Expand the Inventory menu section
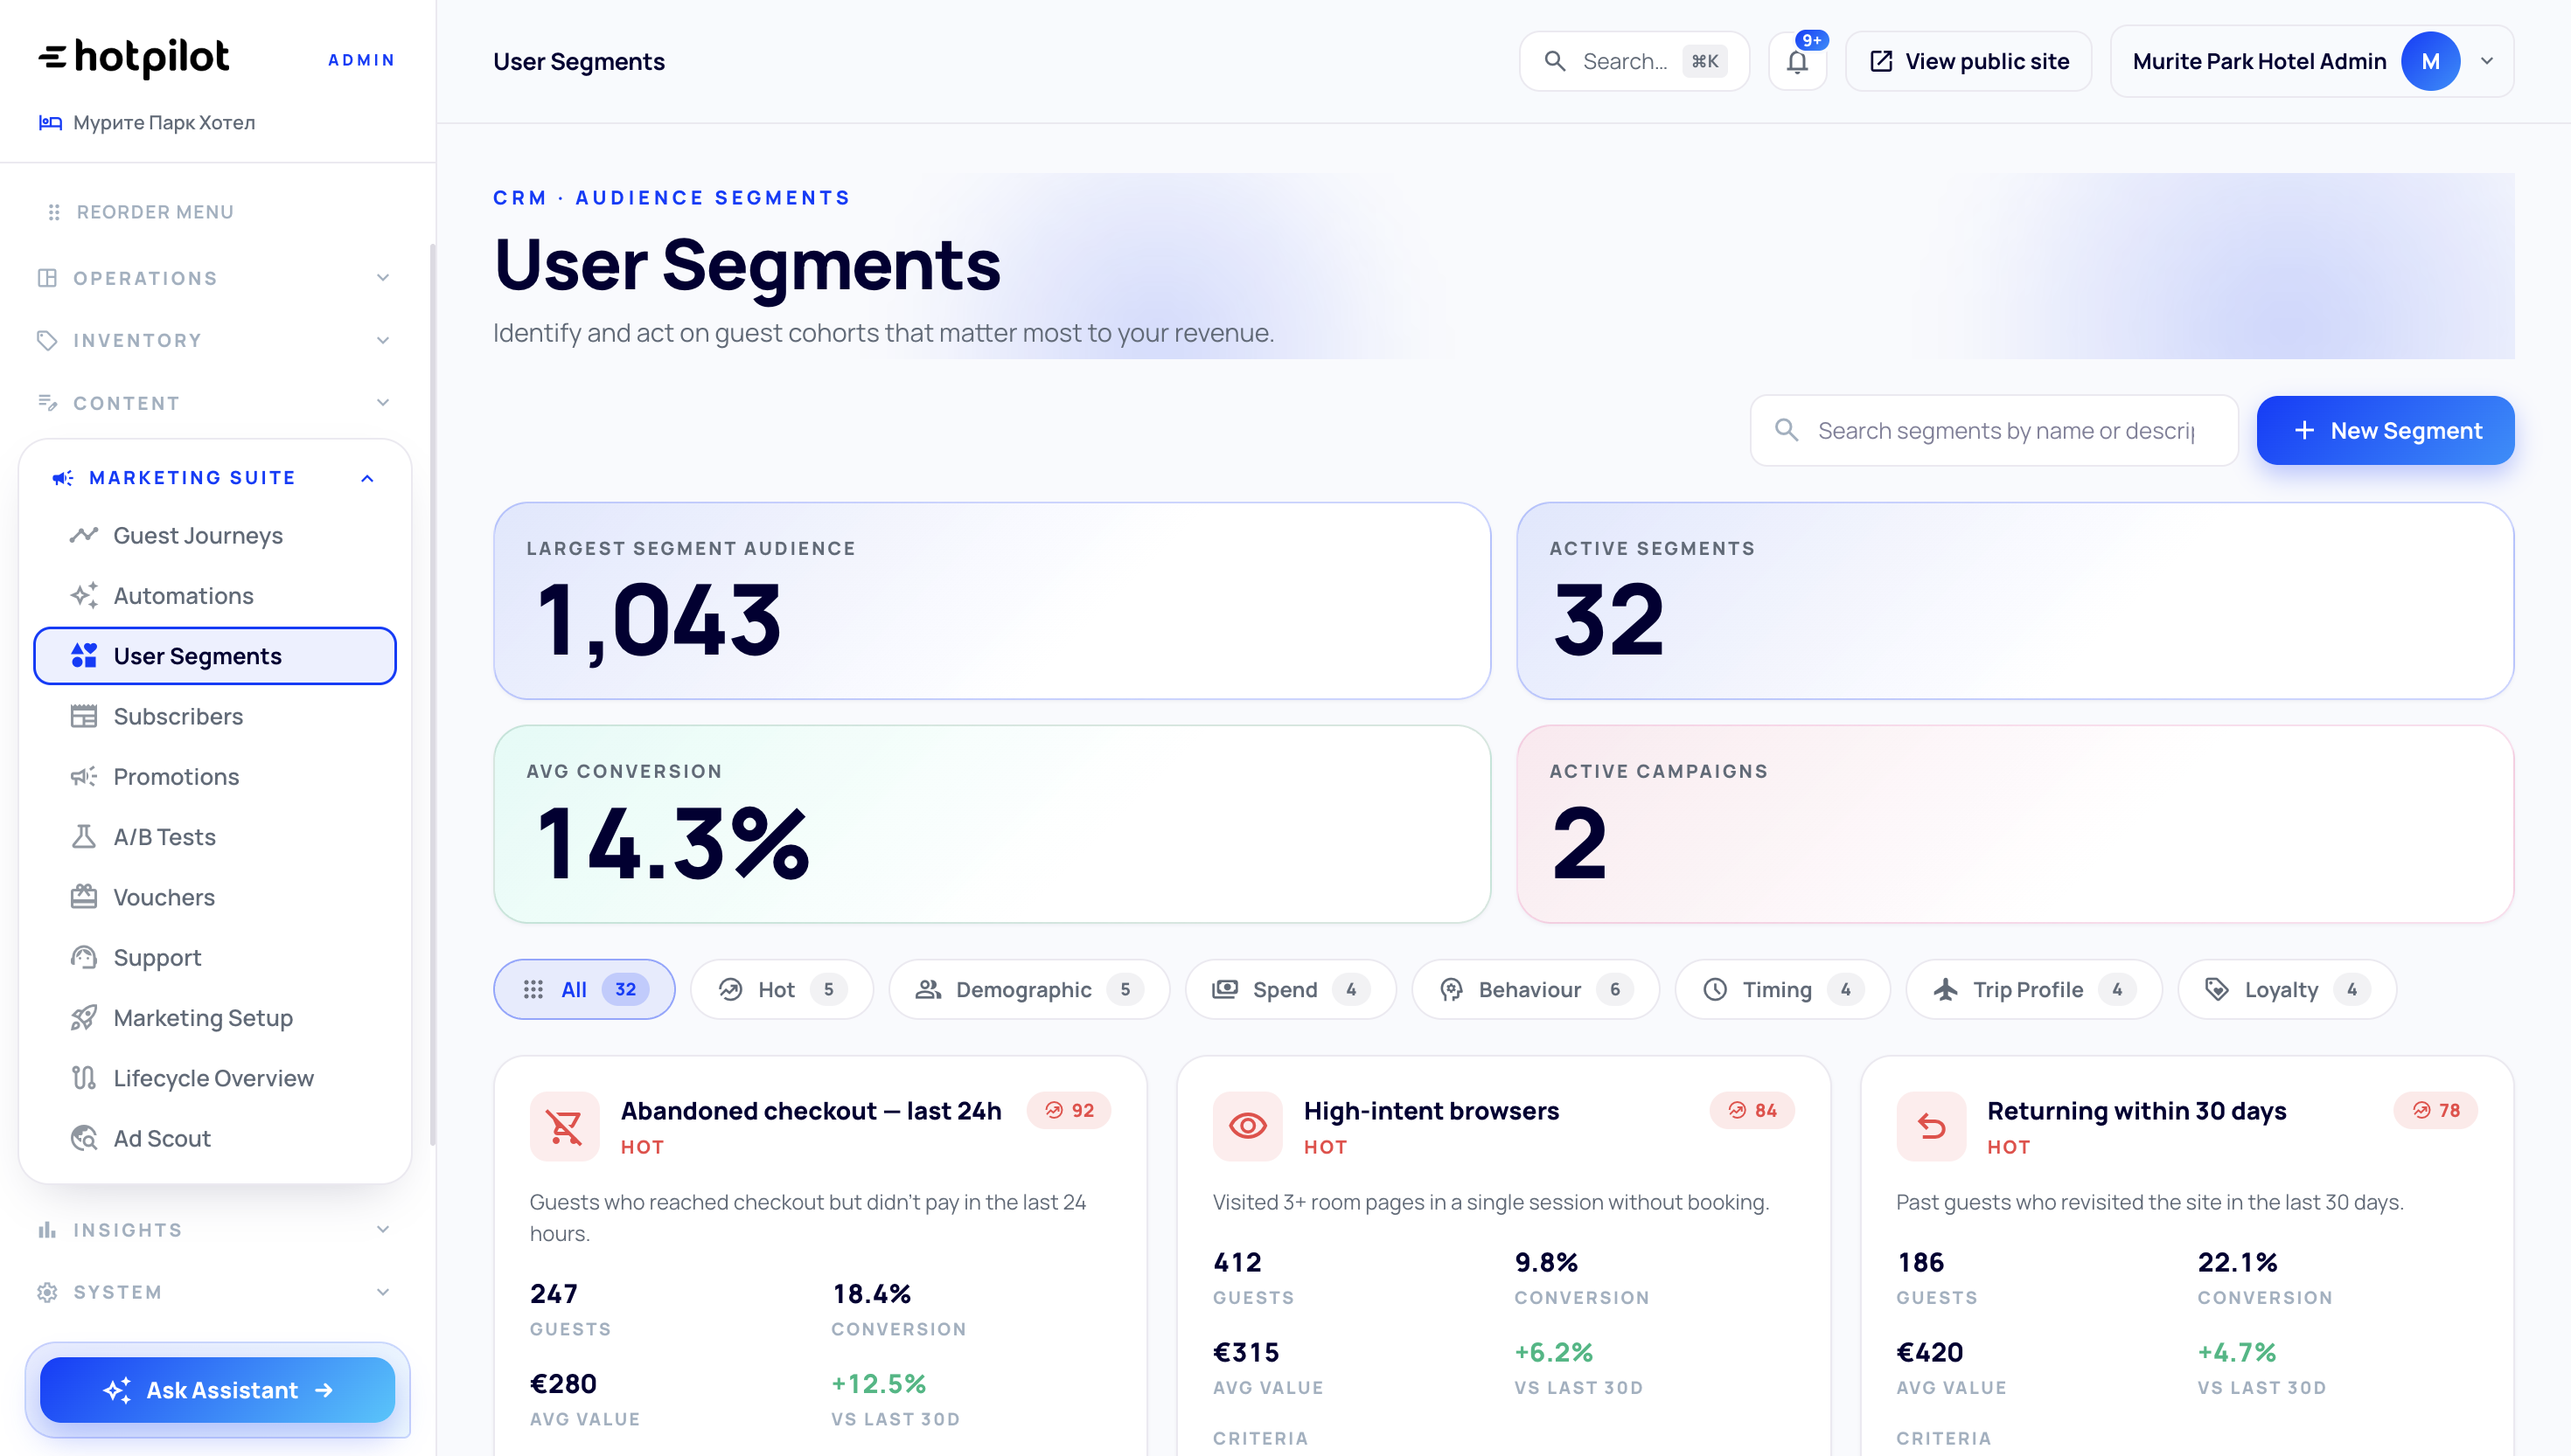 click(382, 340)
